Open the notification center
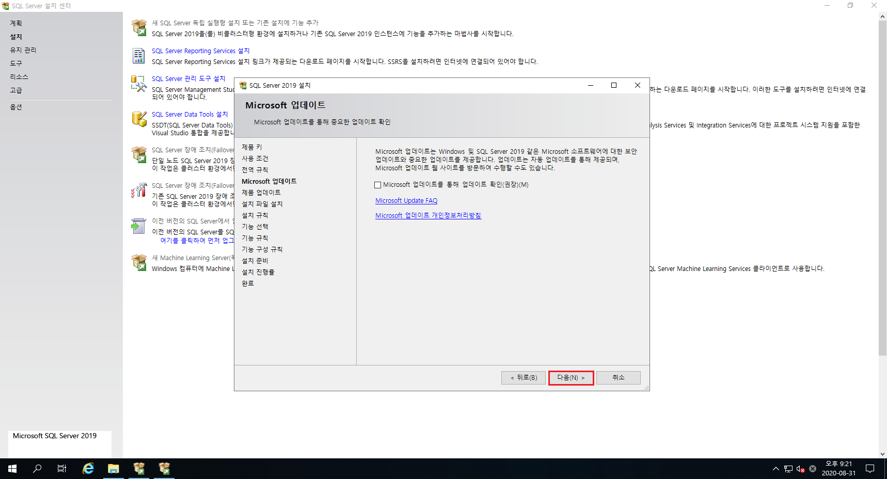The image size is (887, 479). tap(870, 469)
